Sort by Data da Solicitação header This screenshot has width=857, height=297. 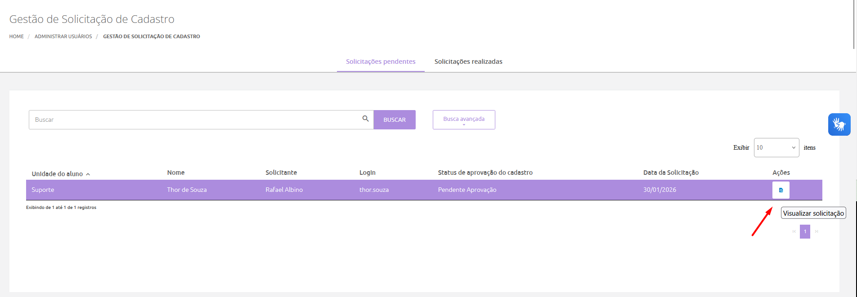(x=670, y=173)
